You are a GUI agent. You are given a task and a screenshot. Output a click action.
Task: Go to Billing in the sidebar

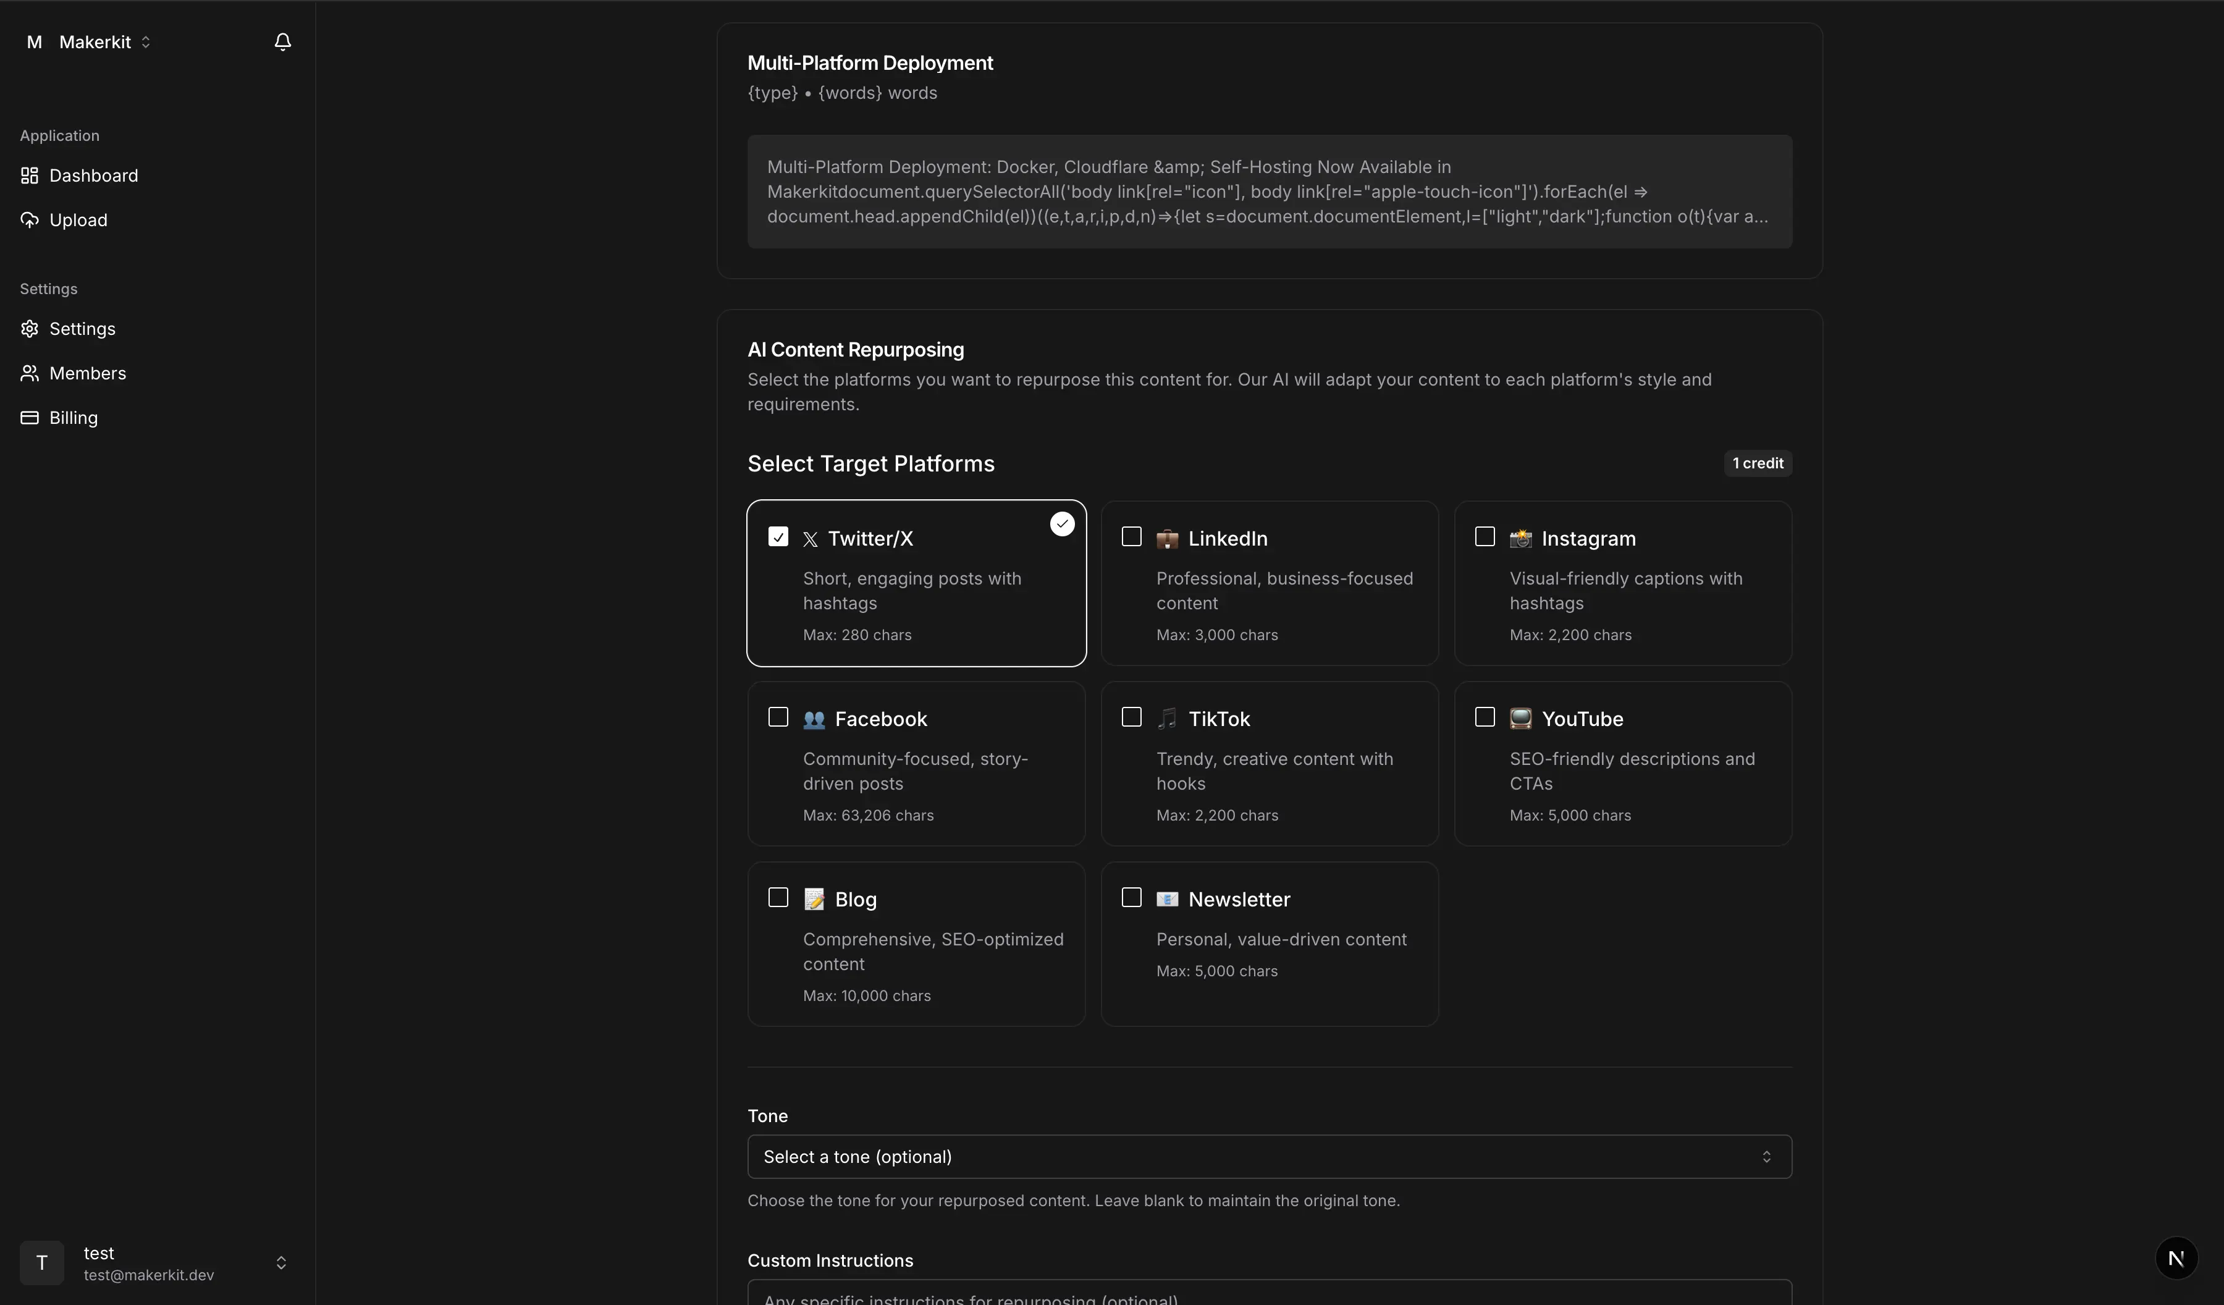(74, 418)
